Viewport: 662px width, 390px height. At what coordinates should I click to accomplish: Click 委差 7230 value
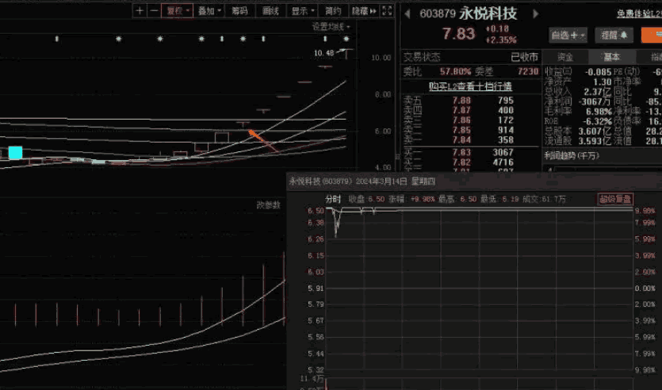[x=528, y=72]
